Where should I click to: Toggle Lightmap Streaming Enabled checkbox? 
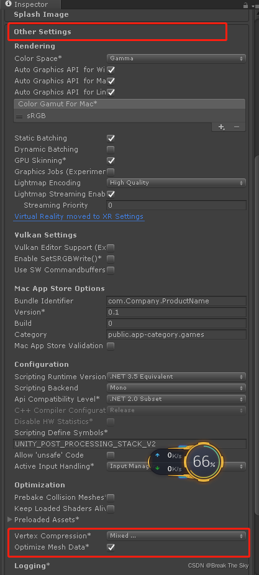(x=111, y=194)
